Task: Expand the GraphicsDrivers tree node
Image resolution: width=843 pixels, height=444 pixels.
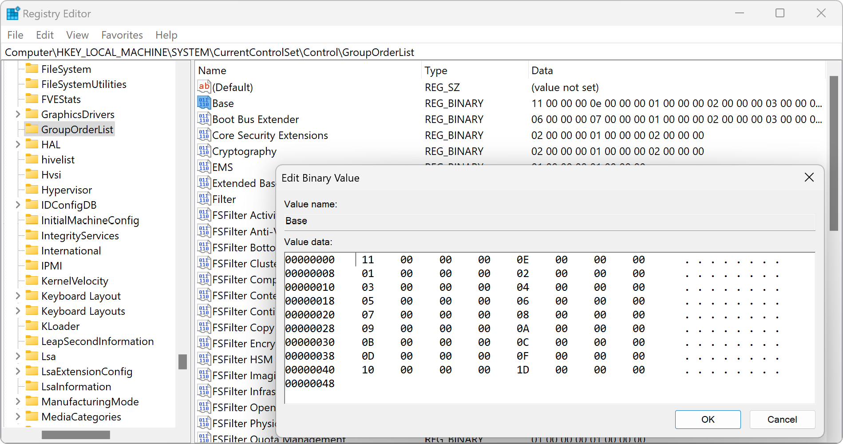Action: point(18,114)
